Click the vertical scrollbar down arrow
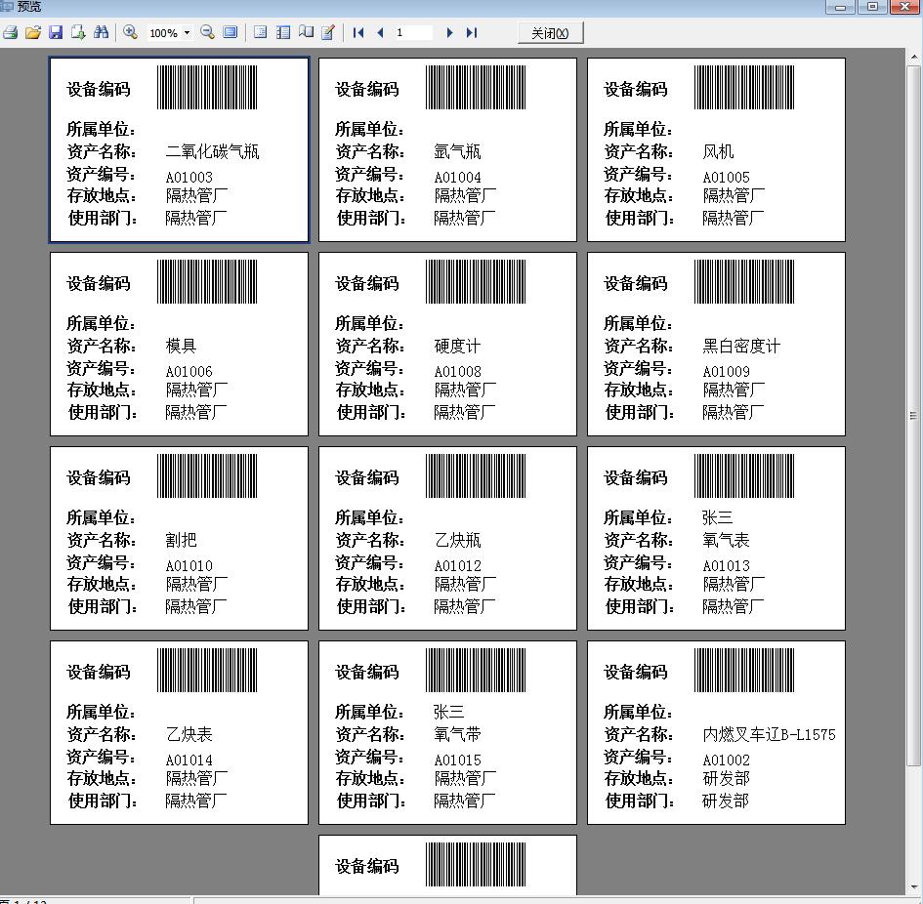 [913, 887]
